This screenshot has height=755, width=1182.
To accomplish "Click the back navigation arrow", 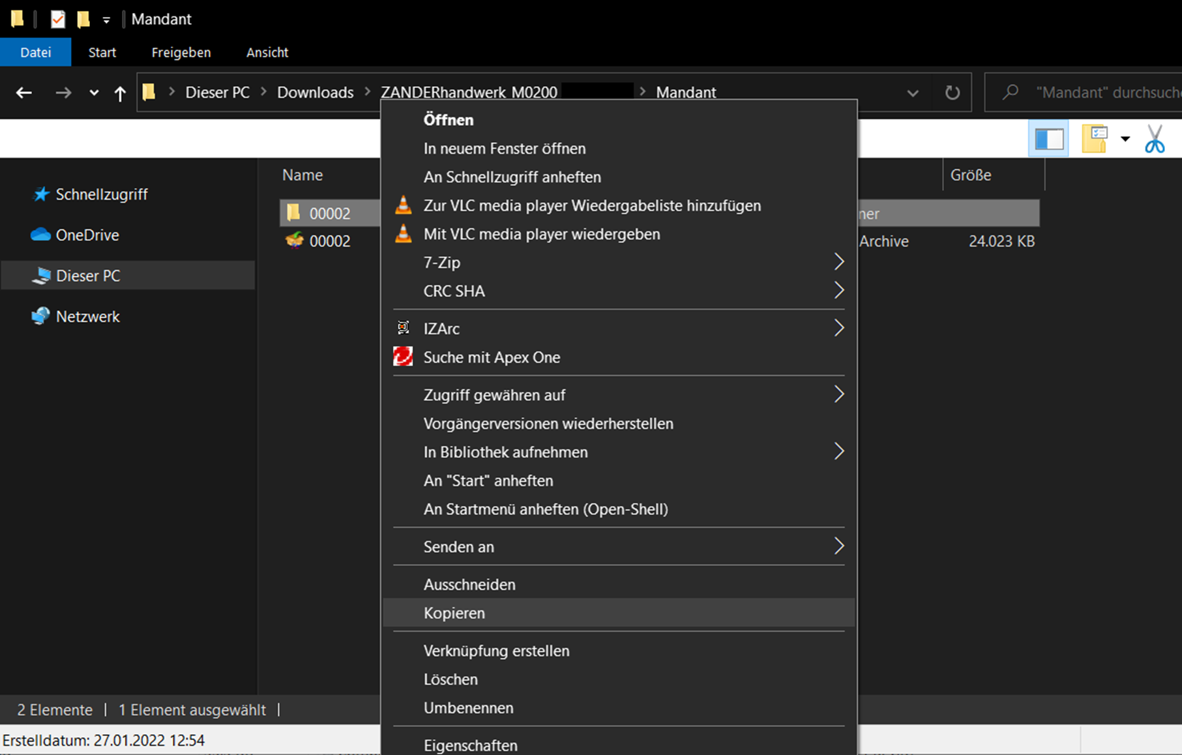I will point(24,93).
